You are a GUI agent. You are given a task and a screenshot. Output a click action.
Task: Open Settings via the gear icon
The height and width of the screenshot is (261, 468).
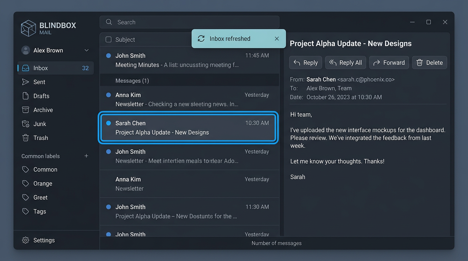(26, 240)
